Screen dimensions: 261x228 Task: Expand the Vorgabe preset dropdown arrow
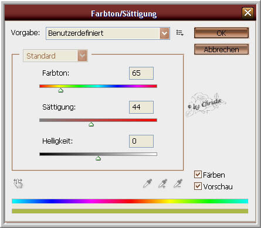click(x=164, y=33)
